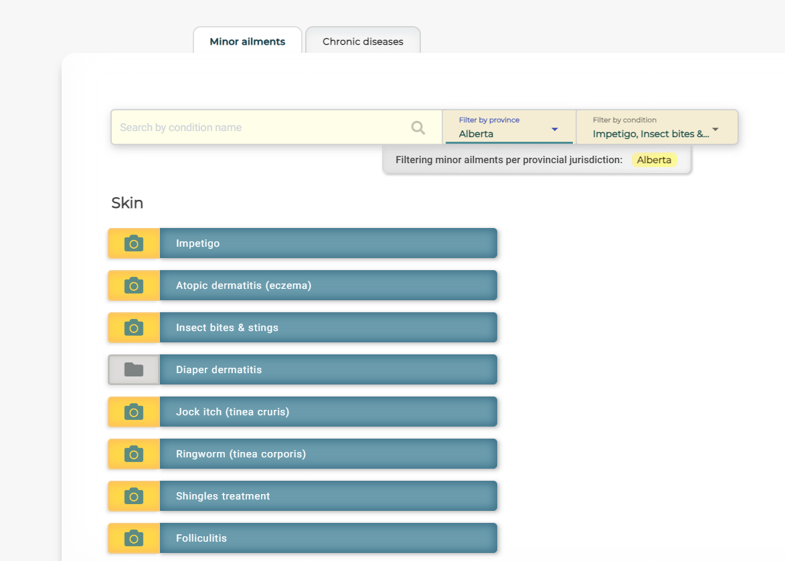Select the camera icon next to Jock itch
Screen dimensions: 785x561
133,412
